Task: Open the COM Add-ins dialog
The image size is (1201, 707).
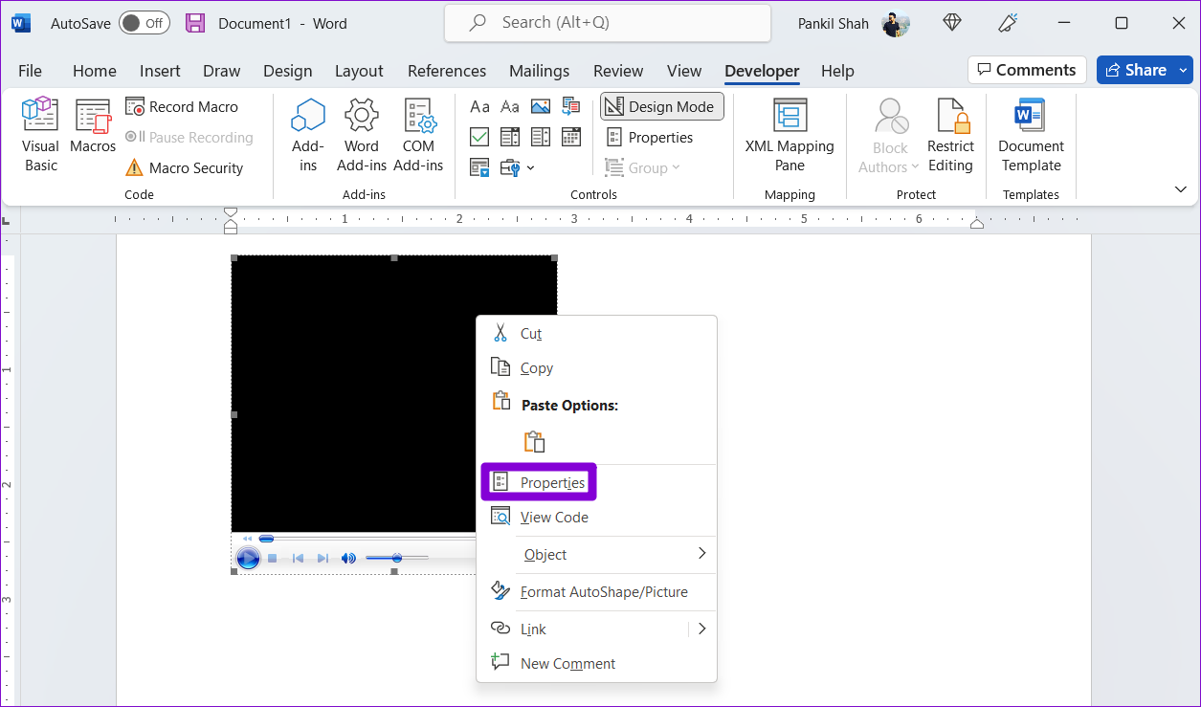Action: point(418,135)
